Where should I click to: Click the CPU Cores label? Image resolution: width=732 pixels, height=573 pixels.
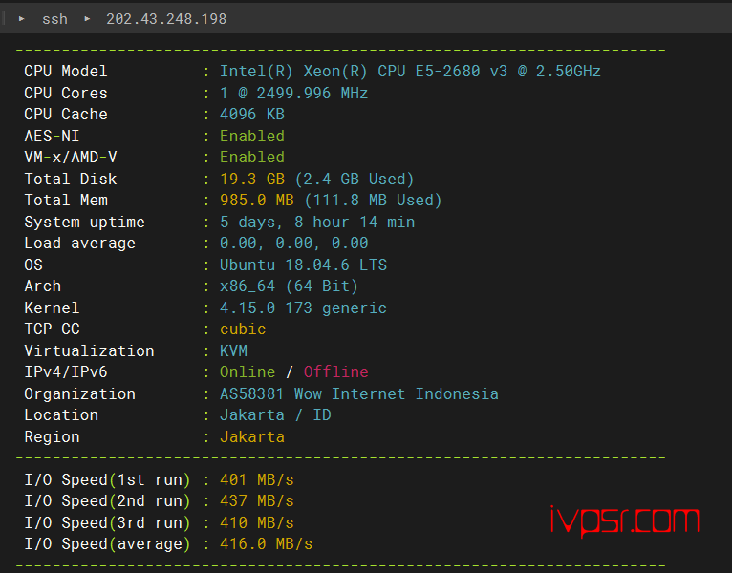[x=66, y=93]
